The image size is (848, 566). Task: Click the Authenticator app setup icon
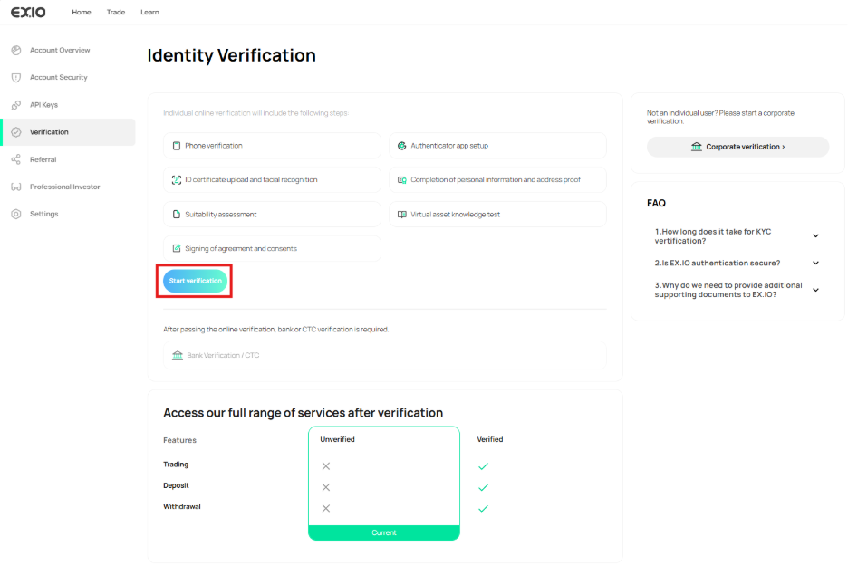tap(402, 146)
